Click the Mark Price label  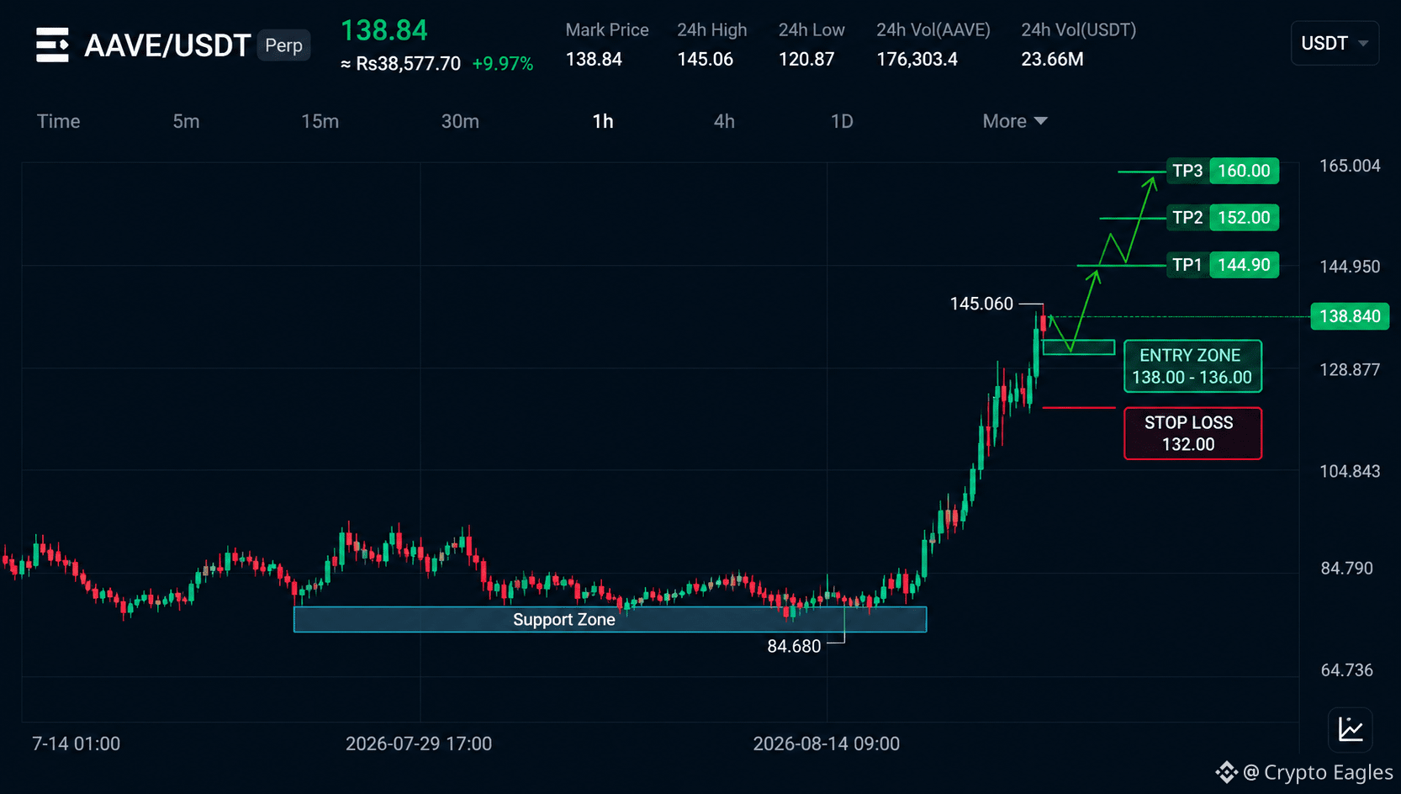pos(607,30)
